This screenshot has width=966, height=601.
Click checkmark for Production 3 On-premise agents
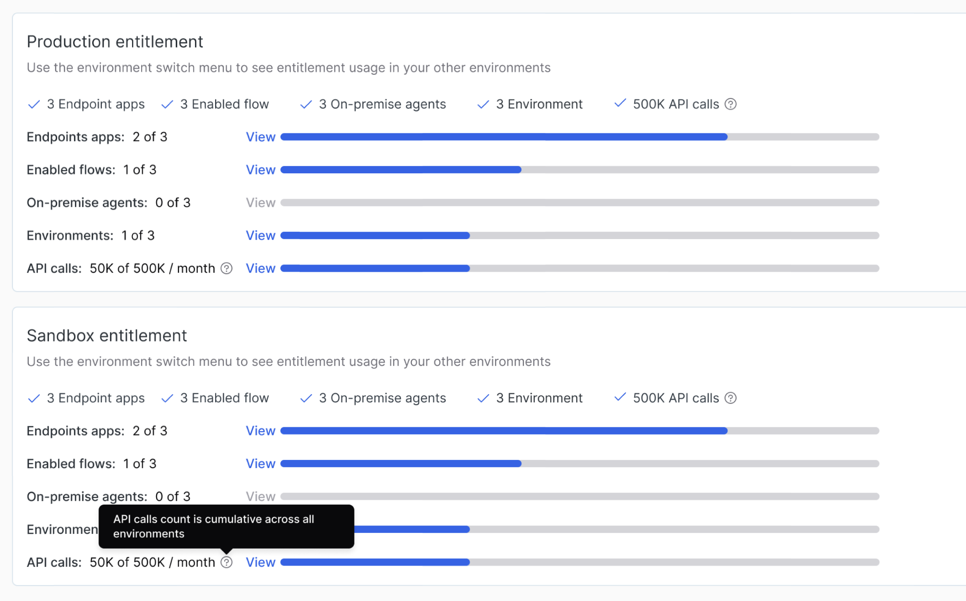pos(306,104)
